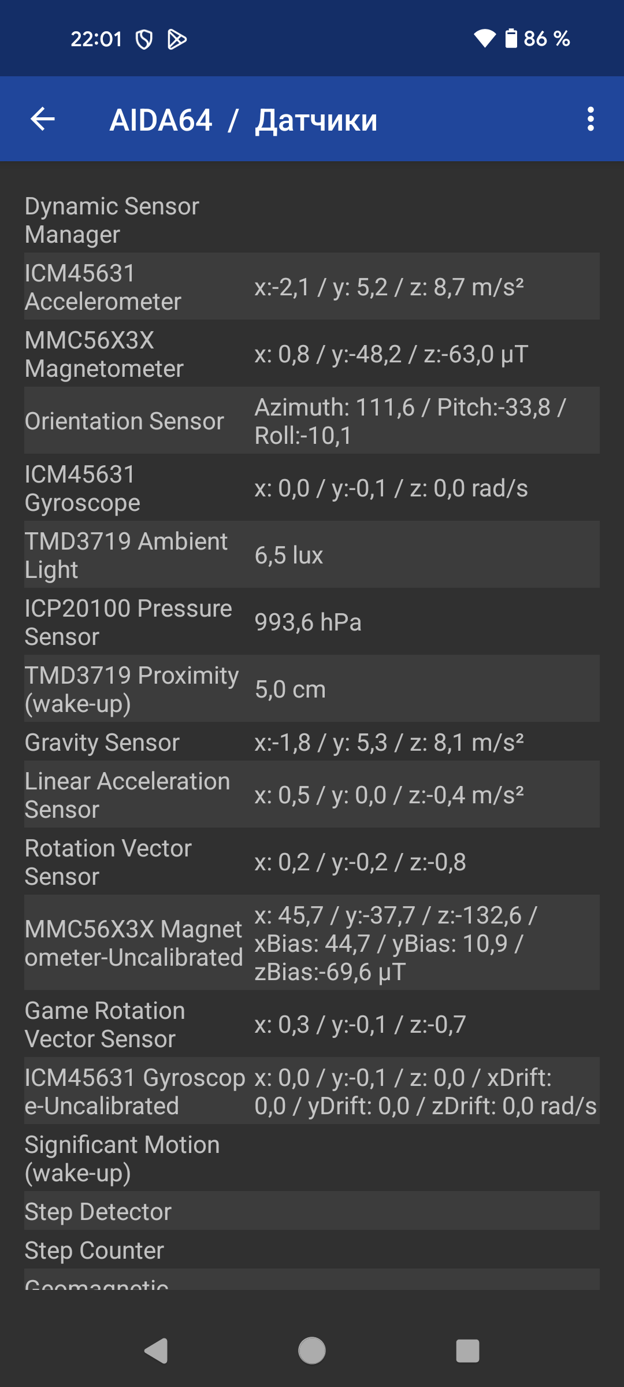Tap the ICP20100 Pressure Sensor entry
Image resolution: width=624 pixels, height=1387 pixels.
click(x=312, y=622)
